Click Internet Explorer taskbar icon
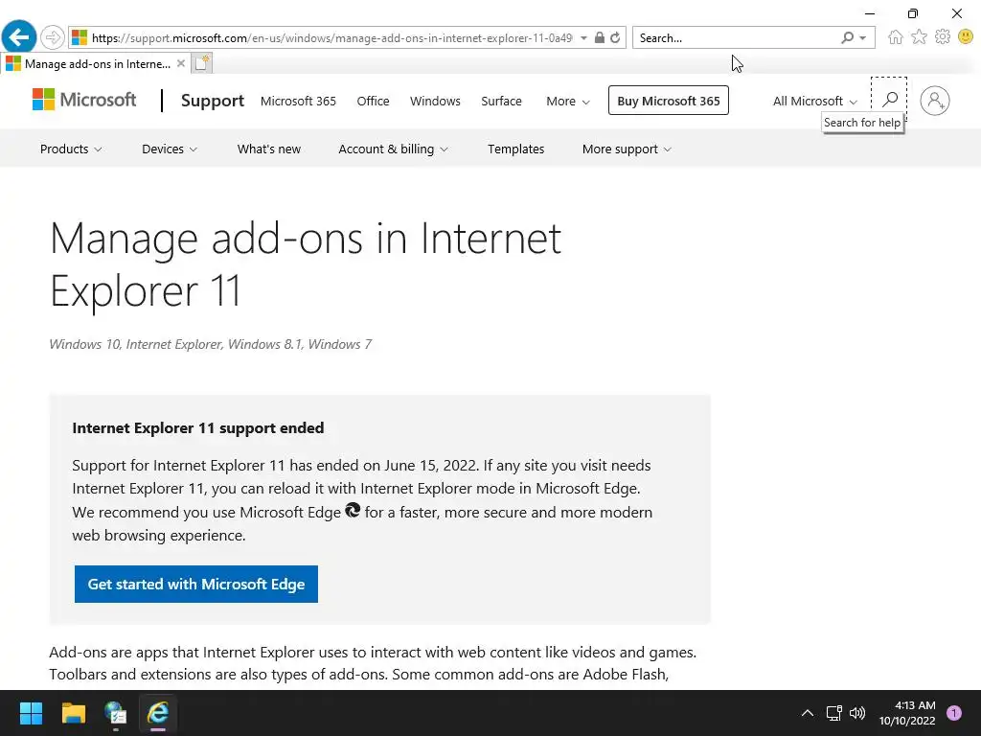The height and width of the screenshot is (736, 981). 158,713
